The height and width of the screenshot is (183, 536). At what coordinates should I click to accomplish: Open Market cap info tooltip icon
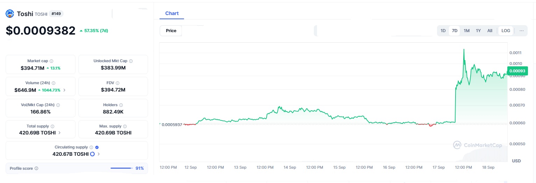(51, 61)
